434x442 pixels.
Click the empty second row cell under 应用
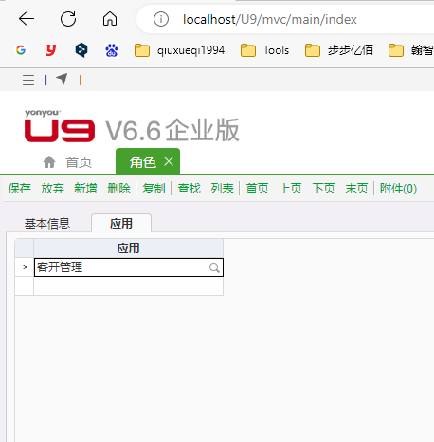[129, 286]
